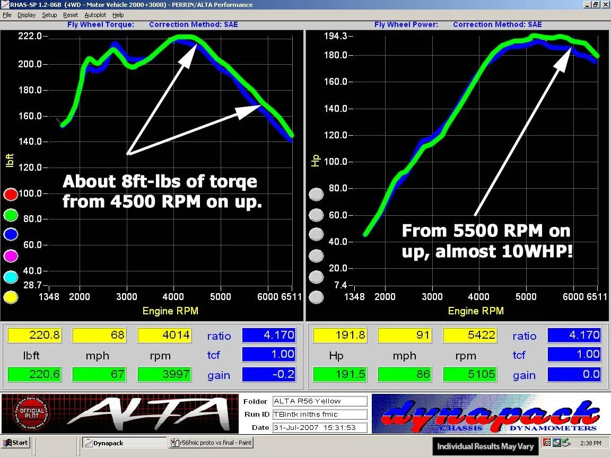This screenshot has width=611, height=458.
Task: Toggle the green torque trace channel
Action: pyautogui.click(x=11, y=215)
